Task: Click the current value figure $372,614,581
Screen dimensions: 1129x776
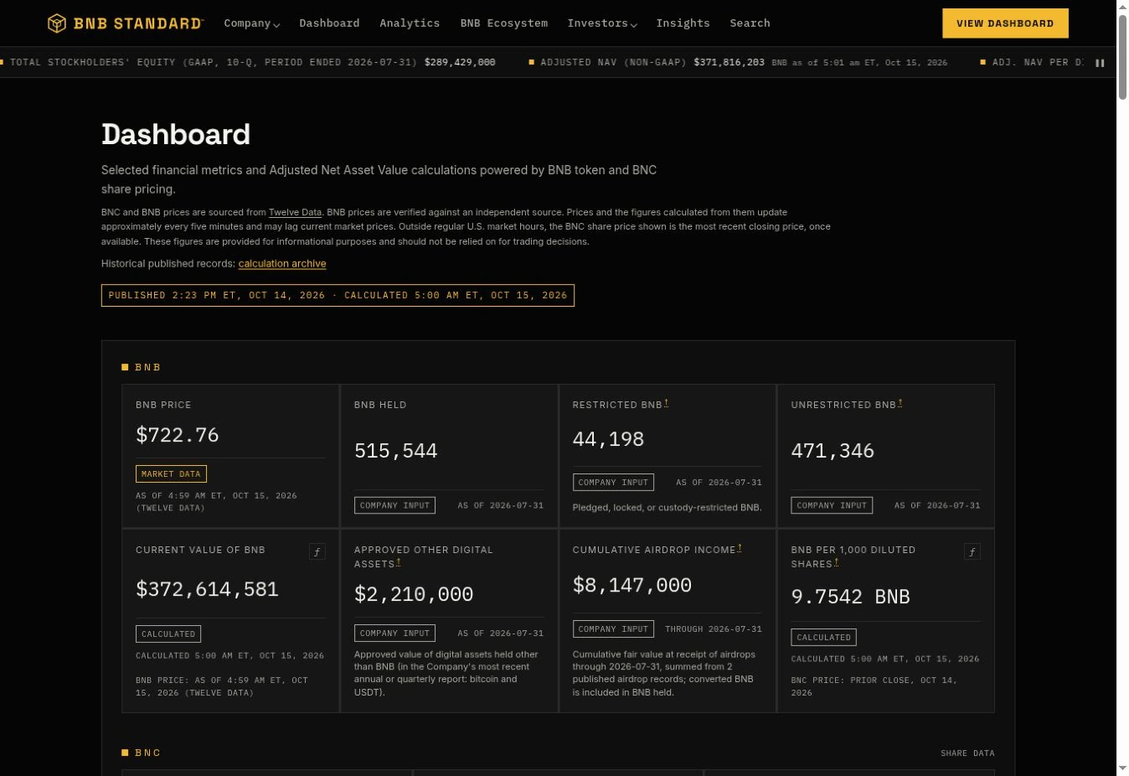Action: pos(207,589)
